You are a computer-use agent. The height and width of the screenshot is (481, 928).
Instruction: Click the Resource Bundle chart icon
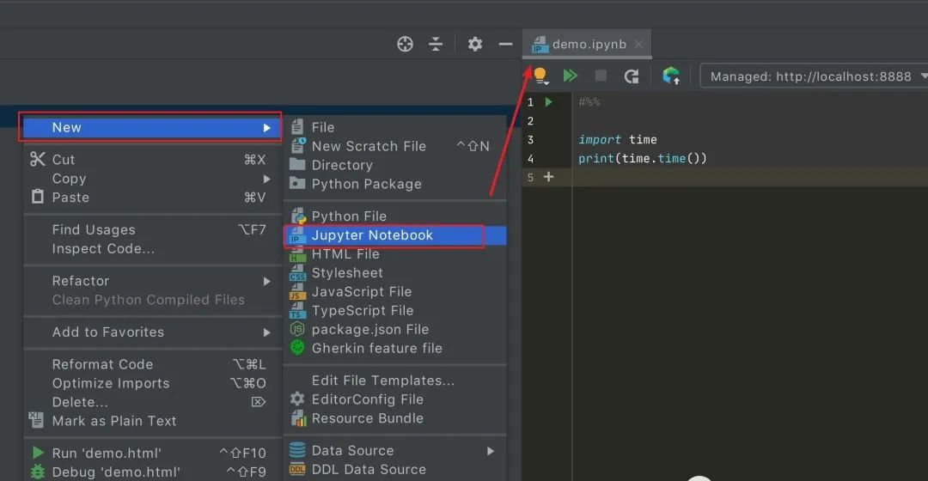[298, 418]
